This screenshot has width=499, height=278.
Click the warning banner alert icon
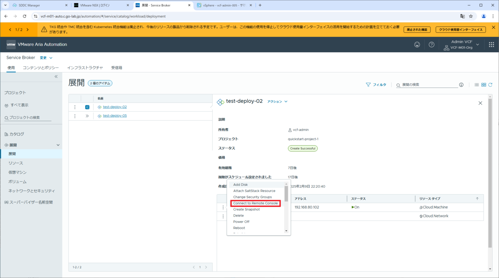44,29
